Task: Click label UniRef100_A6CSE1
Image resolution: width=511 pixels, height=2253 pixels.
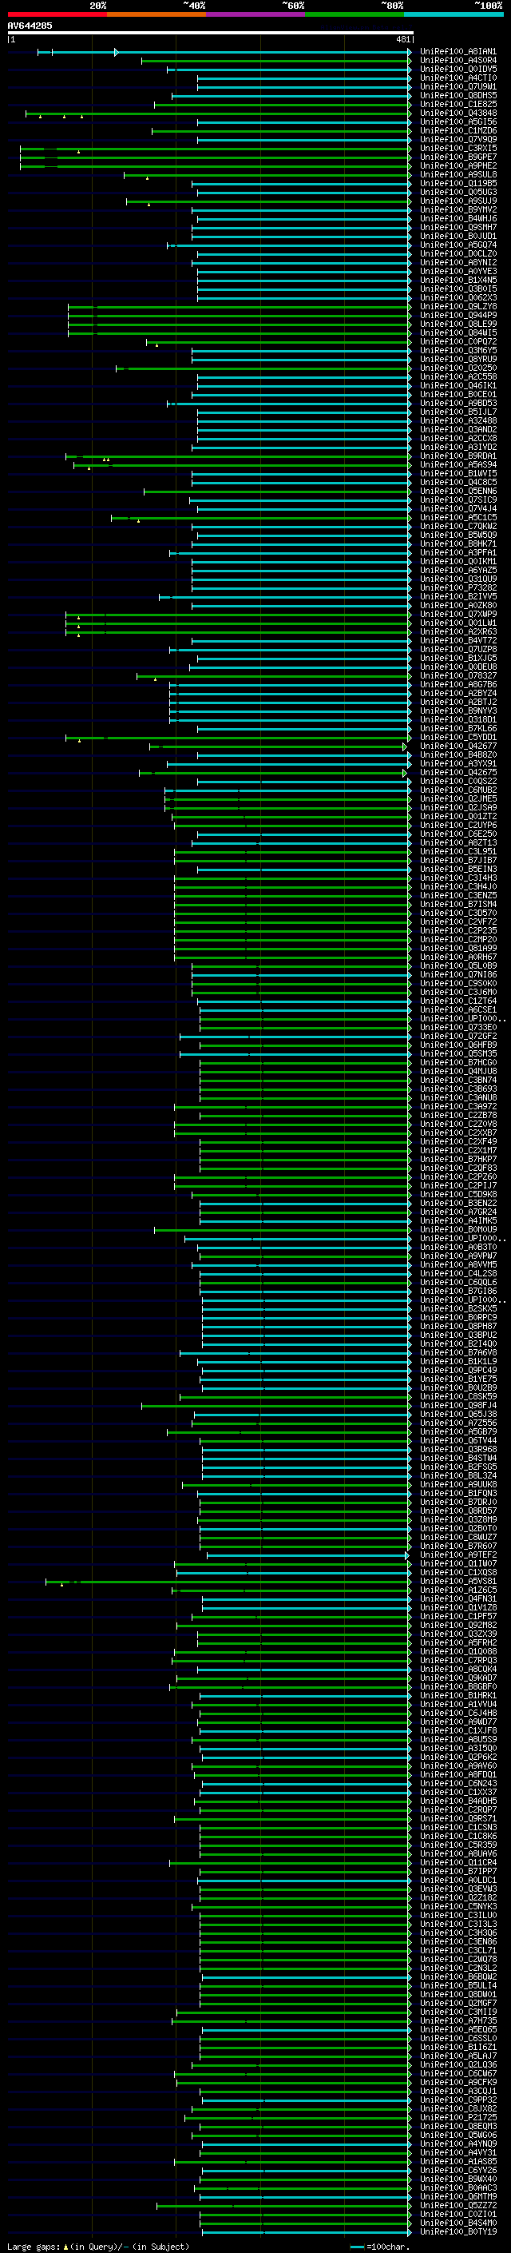Action: coord(458,1010)
